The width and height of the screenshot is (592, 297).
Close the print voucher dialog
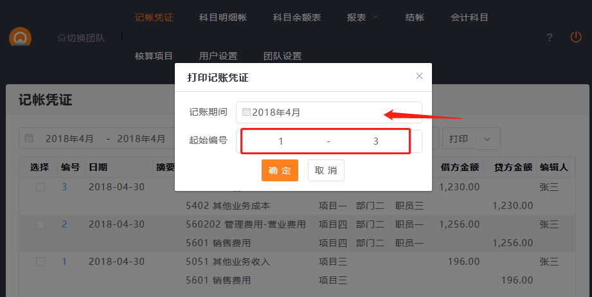click(x=419, y=76)
